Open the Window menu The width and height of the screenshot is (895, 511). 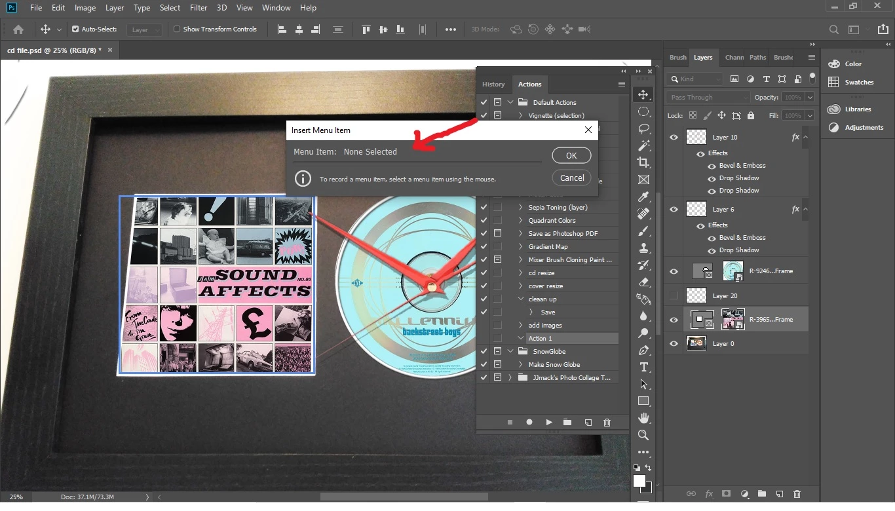click(x=276, y=8)
